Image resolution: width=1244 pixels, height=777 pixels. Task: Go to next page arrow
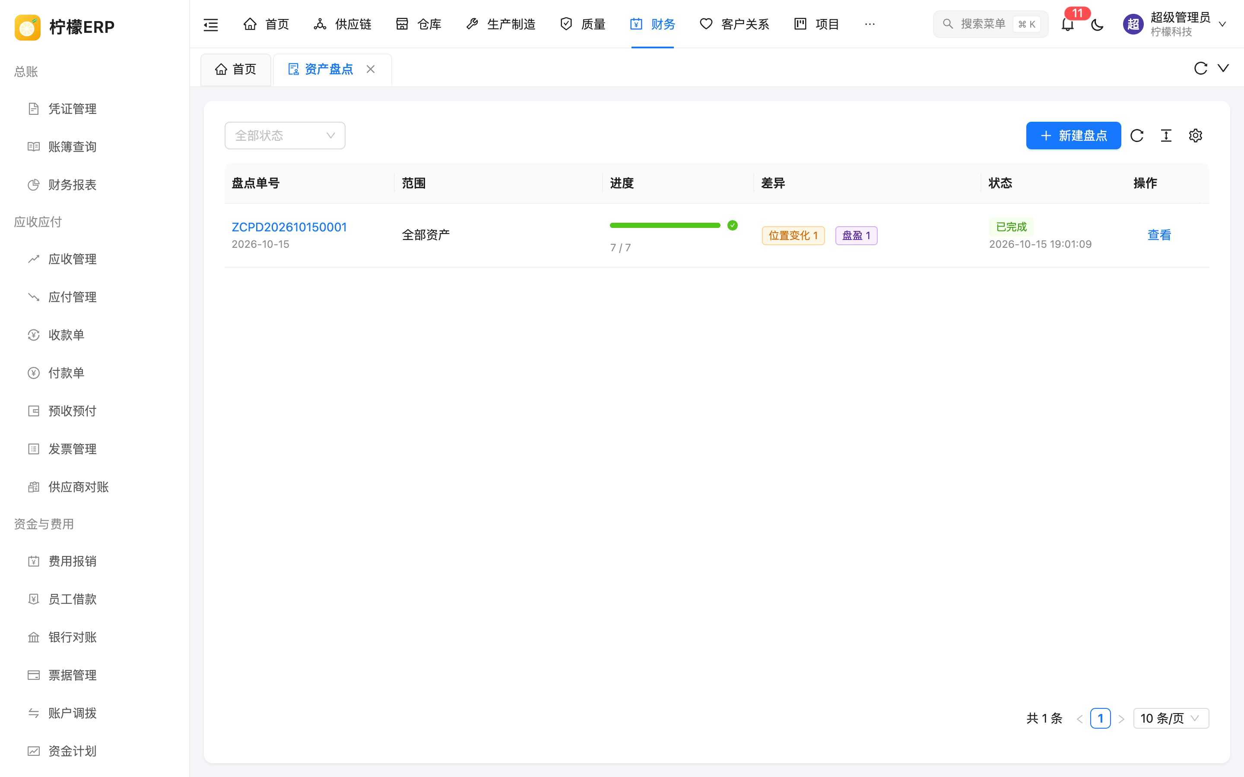point(1122,718)
